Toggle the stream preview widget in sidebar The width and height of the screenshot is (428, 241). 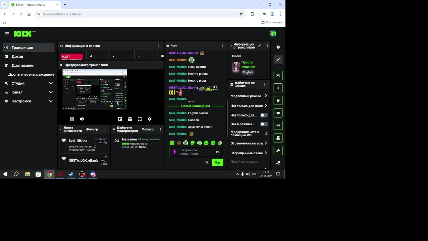click(x=278, y=75)
